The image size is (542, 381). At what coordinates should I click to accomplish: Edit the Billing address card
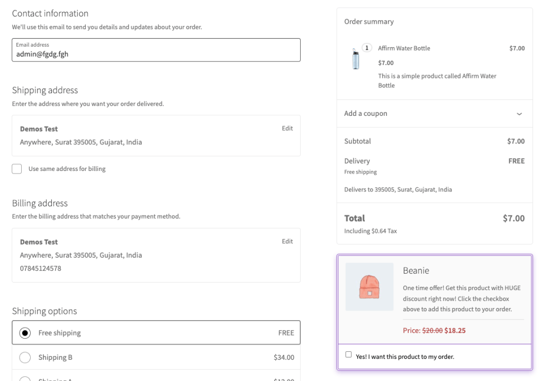pyautogui.click(x=287, y=241)
